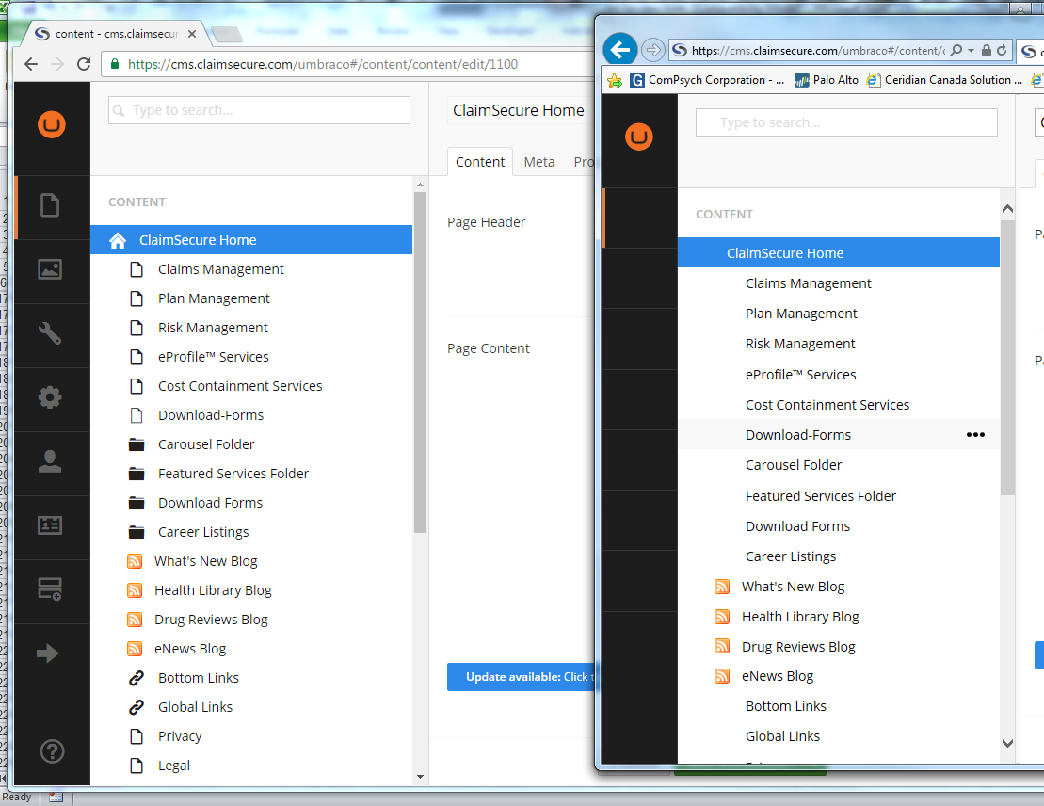Select Drug Reviews Blog in Chrome tree

point(211,620)
